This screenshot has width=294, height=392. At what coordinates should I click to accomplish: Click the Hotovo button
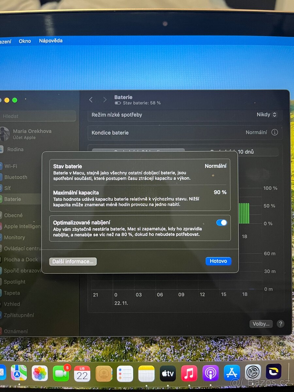pos(218,261)
